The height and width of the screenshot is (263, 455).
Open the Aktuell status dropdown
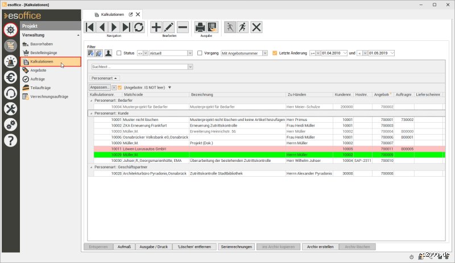point(171,53)
